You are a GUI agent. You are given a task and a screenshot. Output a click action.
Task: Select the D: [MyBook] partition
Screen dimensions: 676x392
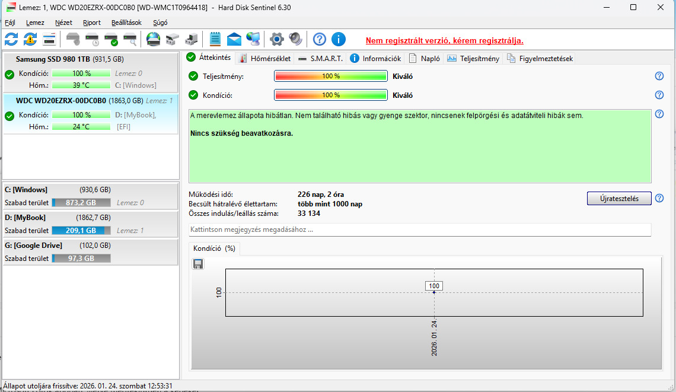[91, 224]
